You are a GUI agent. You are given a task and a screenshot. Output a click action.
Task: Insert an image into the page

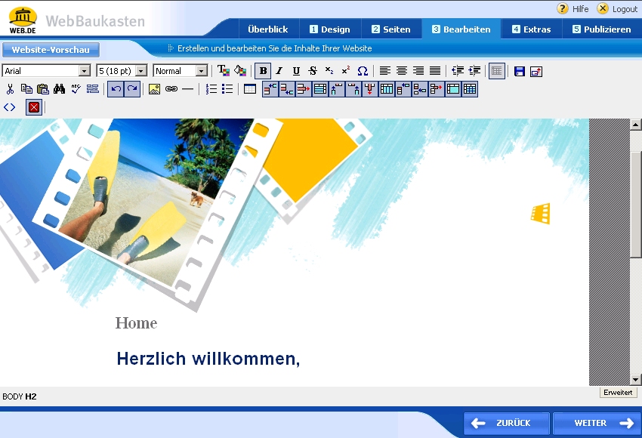(154, 89)
